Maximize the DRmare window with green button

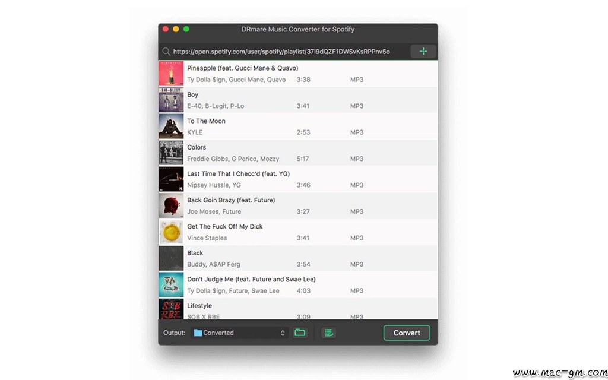186,29
